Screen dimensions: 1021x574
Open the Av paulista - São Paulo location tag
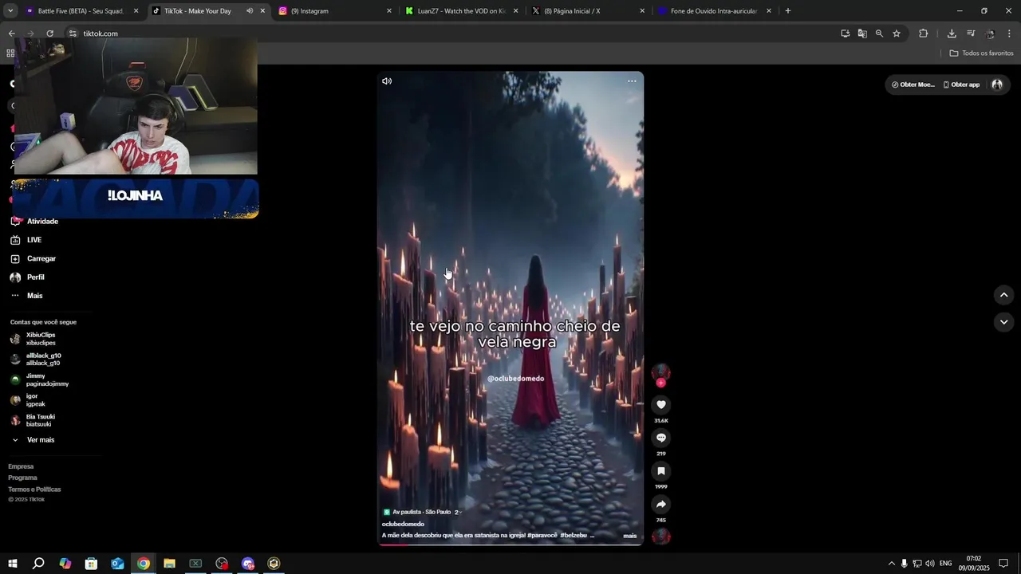[421, 512]
